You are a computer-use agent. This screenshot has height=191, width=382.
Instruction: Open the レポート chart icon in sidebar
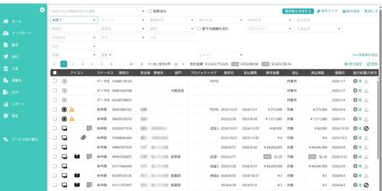(6, 104)
